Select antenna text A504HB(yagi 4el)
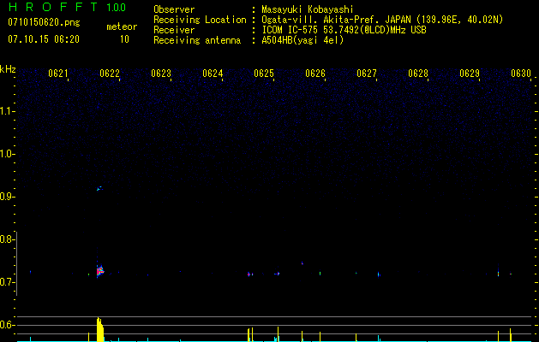Screen dimensions: 539x342 [302, 40]
